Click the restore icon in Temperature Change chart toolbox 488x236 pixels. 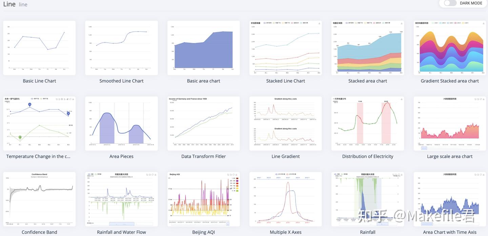70,99
